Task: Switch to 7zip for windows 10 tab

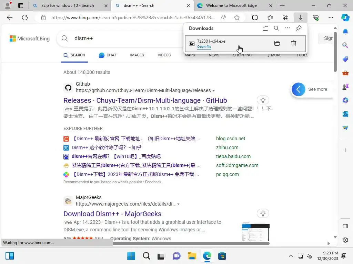Action: coord(67,5)
